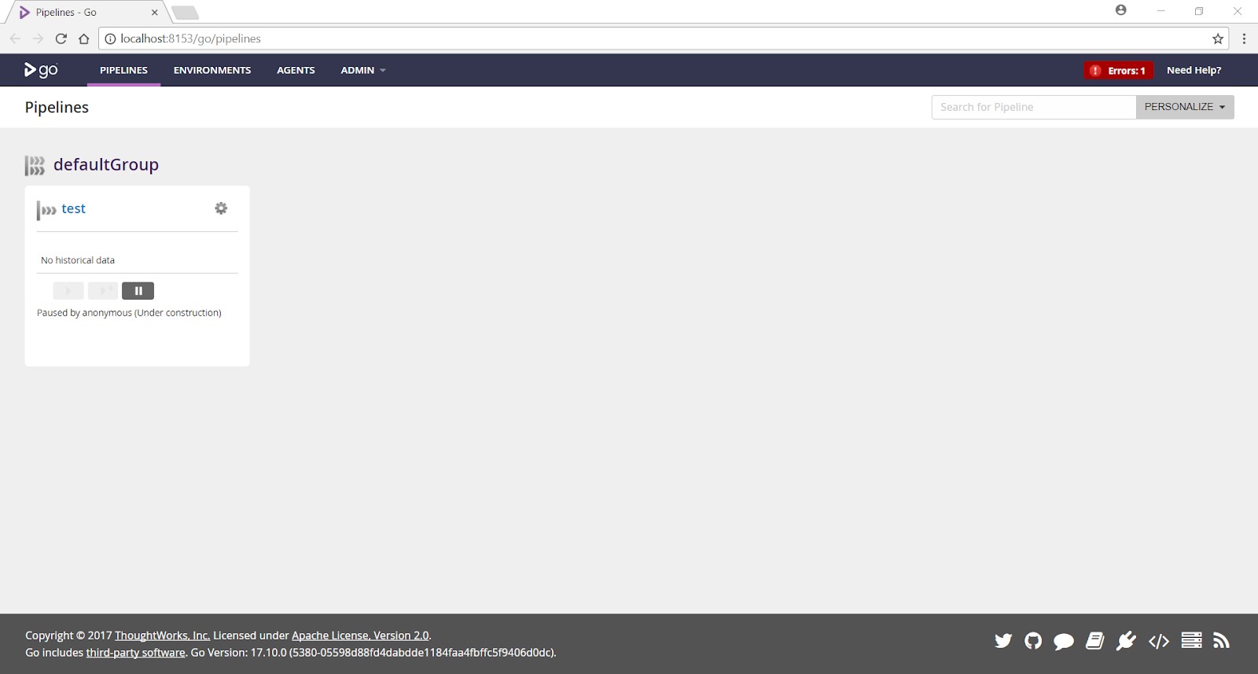Screen dimensions: 1258x674
Task: Click the plugins plug icon in footer
Action: click(1126, 641)
